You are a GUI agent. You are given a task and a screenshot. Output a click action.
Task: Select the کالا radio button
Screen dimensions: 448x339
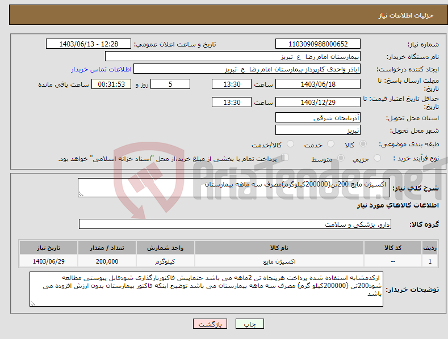point(363,144)
